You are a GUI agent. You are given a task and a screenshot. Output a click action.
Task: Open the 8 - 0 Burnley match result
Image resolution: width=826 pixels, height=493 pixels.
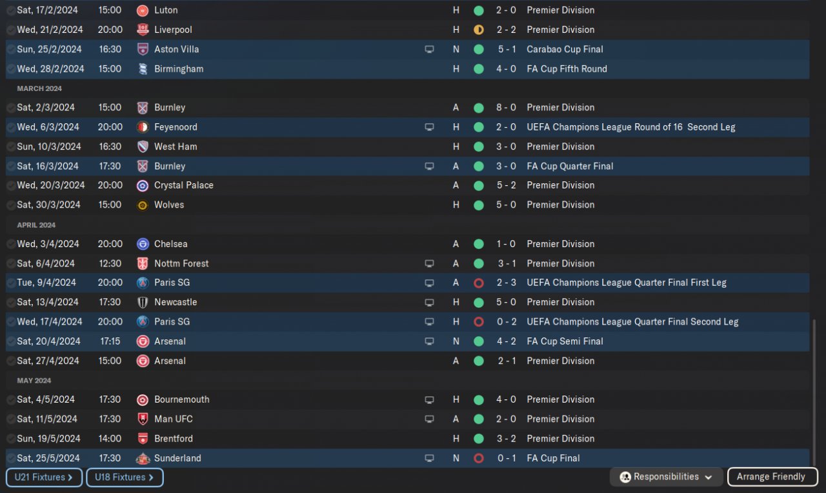[506, 108]
